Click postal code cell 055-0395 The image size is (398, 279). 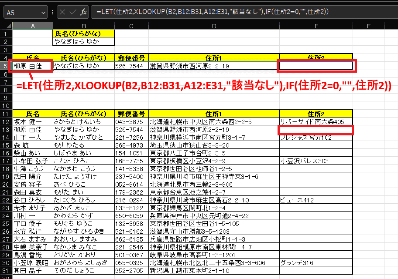131,263
